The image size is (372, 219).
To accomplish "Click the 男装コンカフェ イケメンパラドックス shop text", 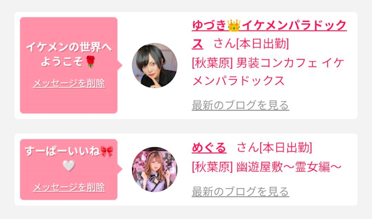I will pyautogui.click(x=268, y=72).
